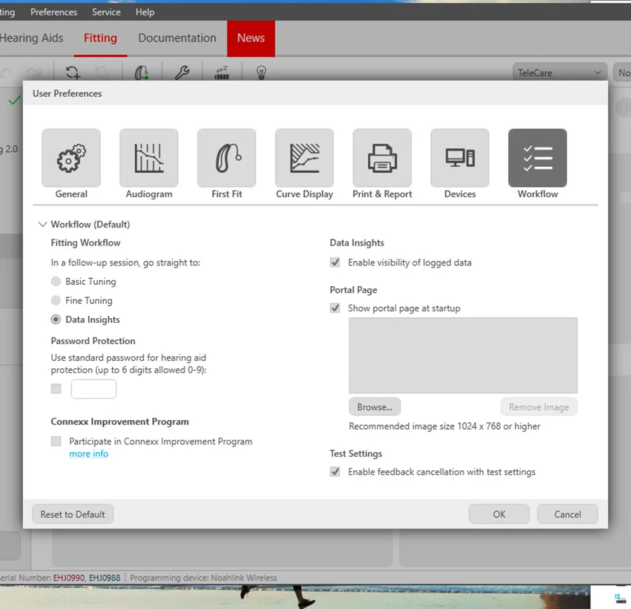
Task: Click serial number EHJ0988 in status bar
Action: click(105, 578)
